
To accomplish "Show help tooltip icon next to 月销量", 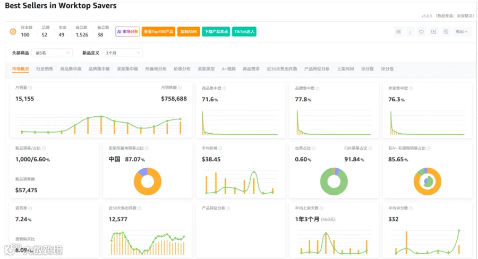I will coord(30,88).
